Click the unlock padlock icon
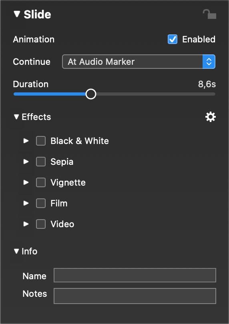The image size is (229, 324). [209, 14]
